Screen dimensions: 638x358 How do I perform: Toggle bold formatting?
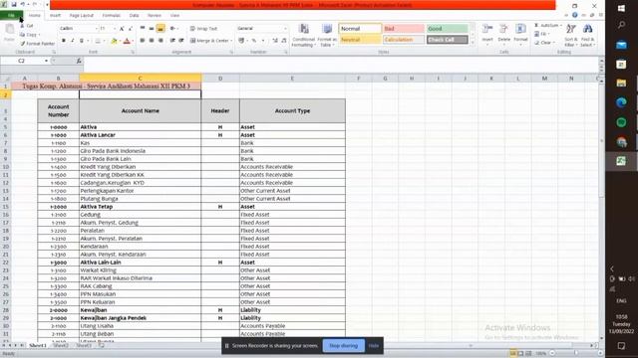64,41
